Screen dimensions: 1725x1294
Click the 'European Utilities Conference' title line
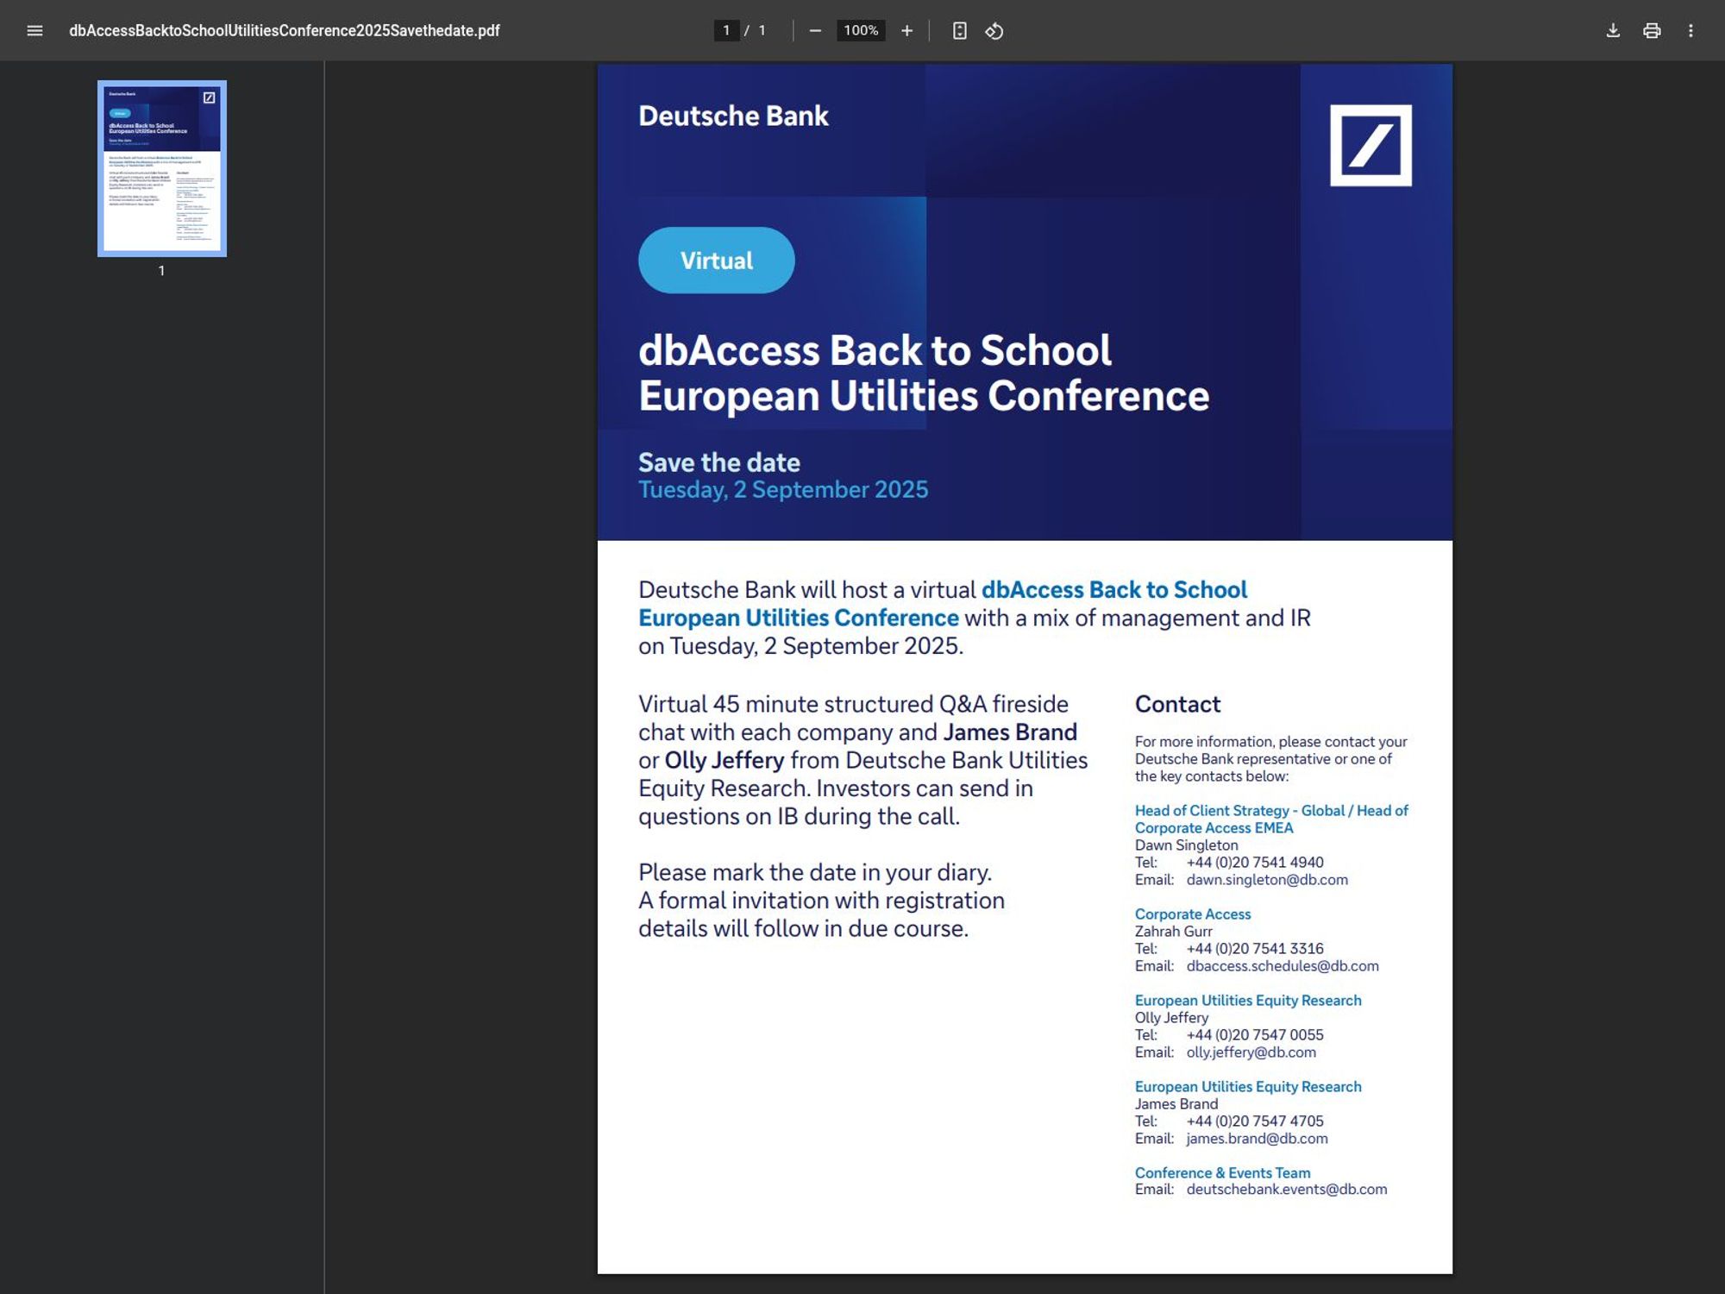[x=924, y=396]
